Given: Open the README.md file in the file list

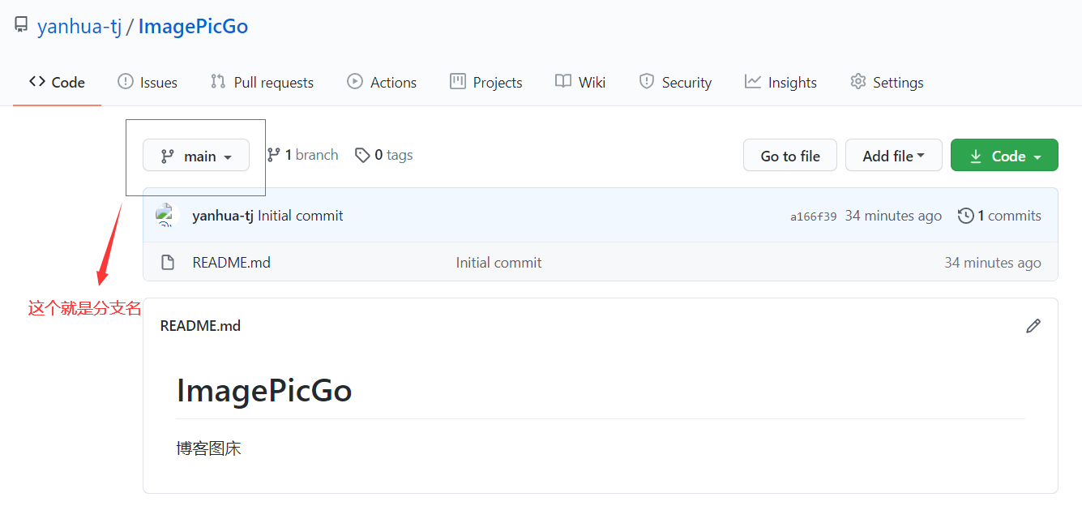Looking at the screenshot, I should 232,263.
